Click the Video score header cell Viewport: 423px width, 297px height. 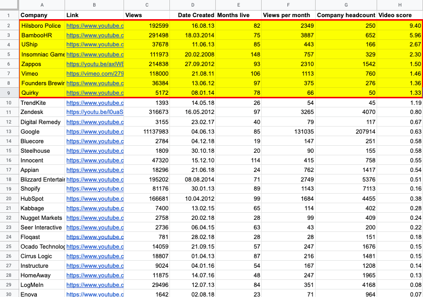400,15
